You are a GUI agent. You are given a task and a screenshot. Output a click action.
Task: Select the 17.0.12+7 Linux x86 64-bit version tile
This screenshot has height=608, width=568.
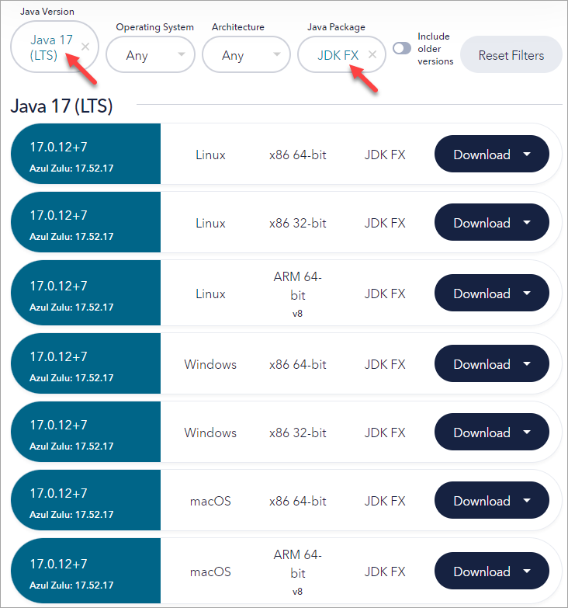[85, 155]
